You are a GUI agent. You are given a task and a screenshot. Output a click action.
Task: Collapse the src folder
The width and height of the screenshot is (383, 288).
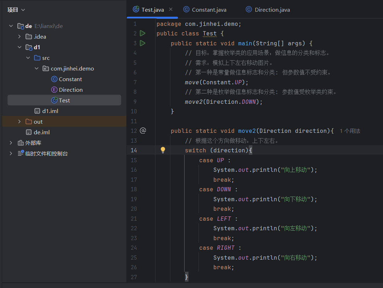tap(28, 58)
